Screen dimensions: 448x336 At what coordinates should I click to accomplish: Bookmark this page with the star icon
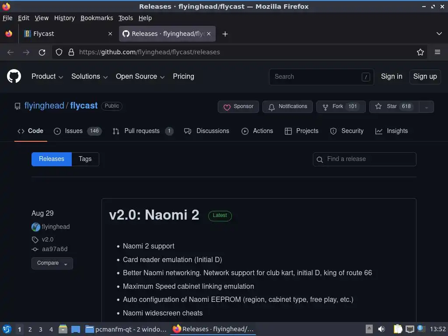[x=420, y=52]
